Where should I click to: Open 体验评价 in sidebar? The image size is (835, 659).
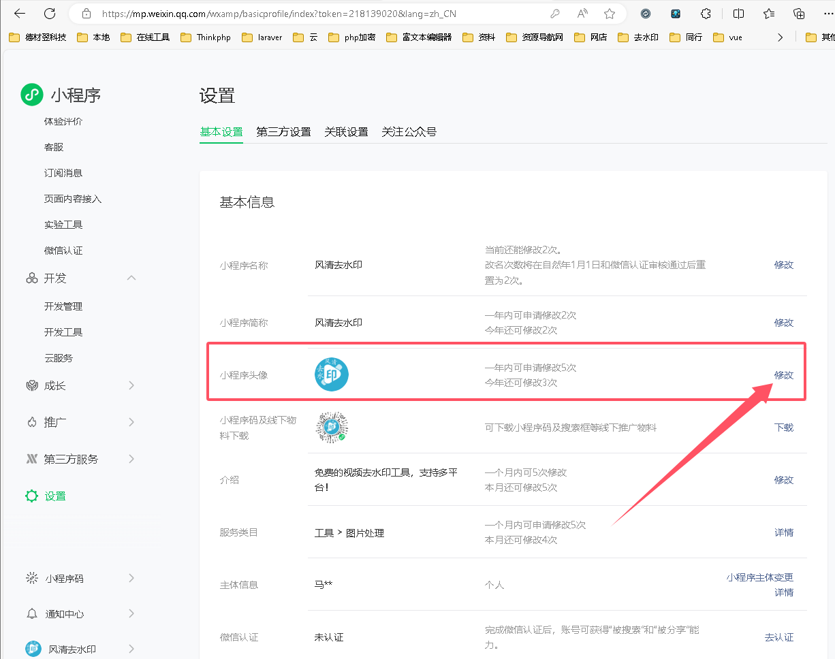(63, 121)
